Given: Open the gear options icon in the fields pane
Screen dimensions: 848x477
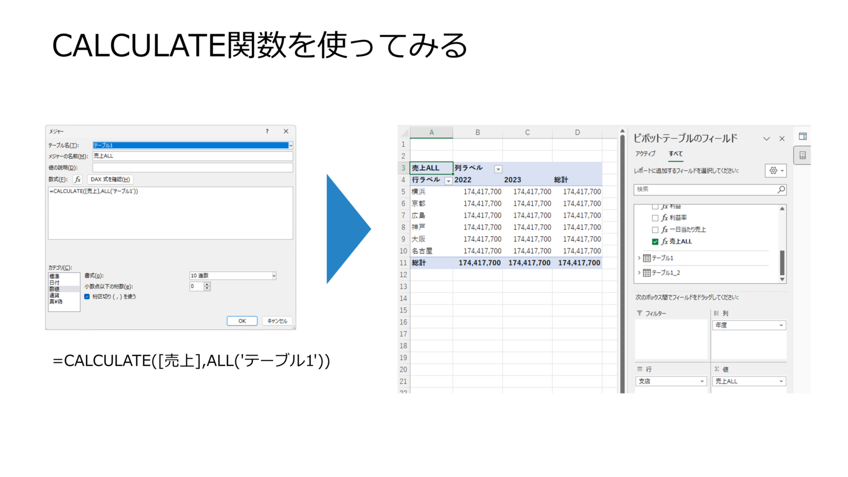Looking at the screenshot, I should [773, 171].
